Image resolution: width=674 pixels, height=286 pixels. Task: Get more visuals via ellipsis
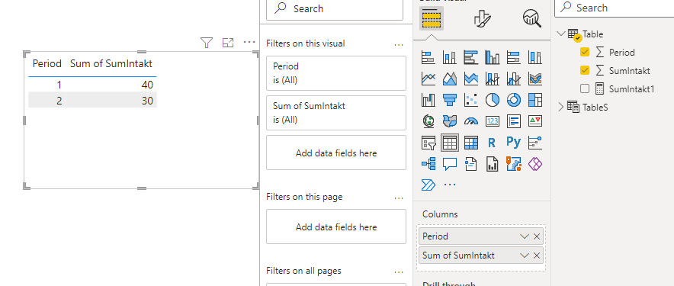click(x=450, y=185)
